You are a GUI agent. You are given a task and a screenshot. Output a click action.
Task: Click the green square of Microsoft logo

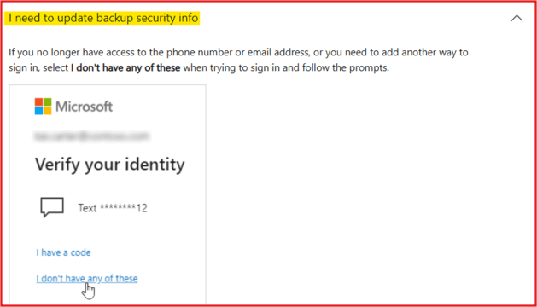[47, 102]
